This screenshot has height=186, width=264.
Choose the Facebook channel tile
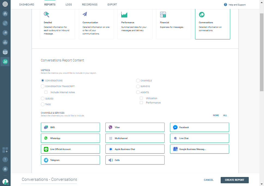[x=199, y=127]
